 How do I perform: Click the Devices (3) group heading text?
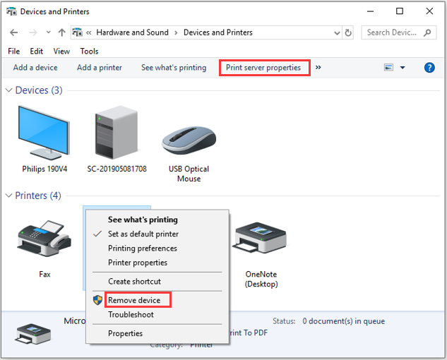(39, 90)
